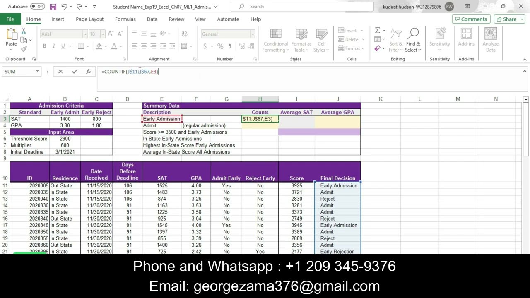
Task: Toggle Merge & Center
Action: (184, 46)
